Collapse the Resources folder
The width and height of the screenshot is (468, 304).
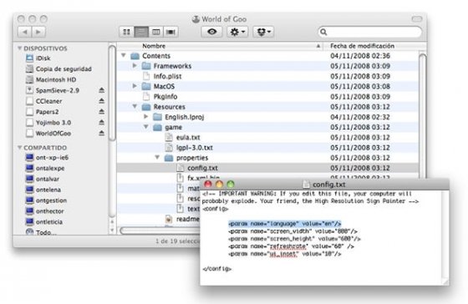[x=135, y=107]
